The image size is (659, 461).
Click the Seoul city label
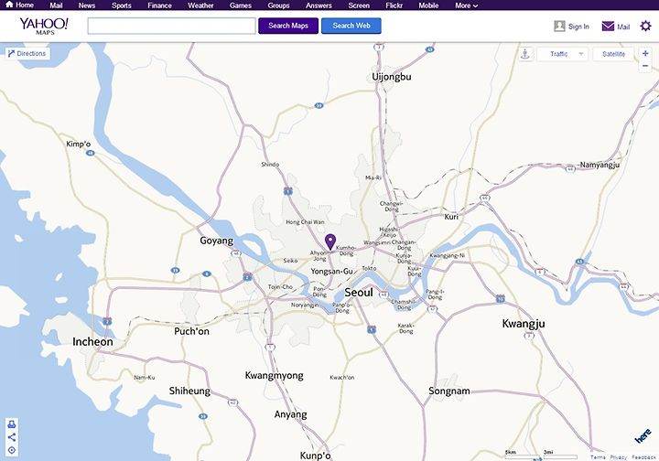tap(359, 292)
